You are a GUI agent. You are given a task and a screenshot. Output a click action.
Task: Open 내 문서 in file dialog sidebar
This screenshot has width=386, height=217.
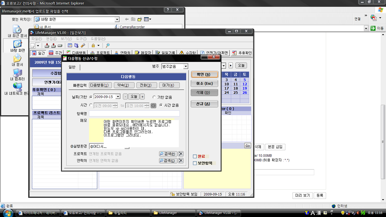pos(17,60)
